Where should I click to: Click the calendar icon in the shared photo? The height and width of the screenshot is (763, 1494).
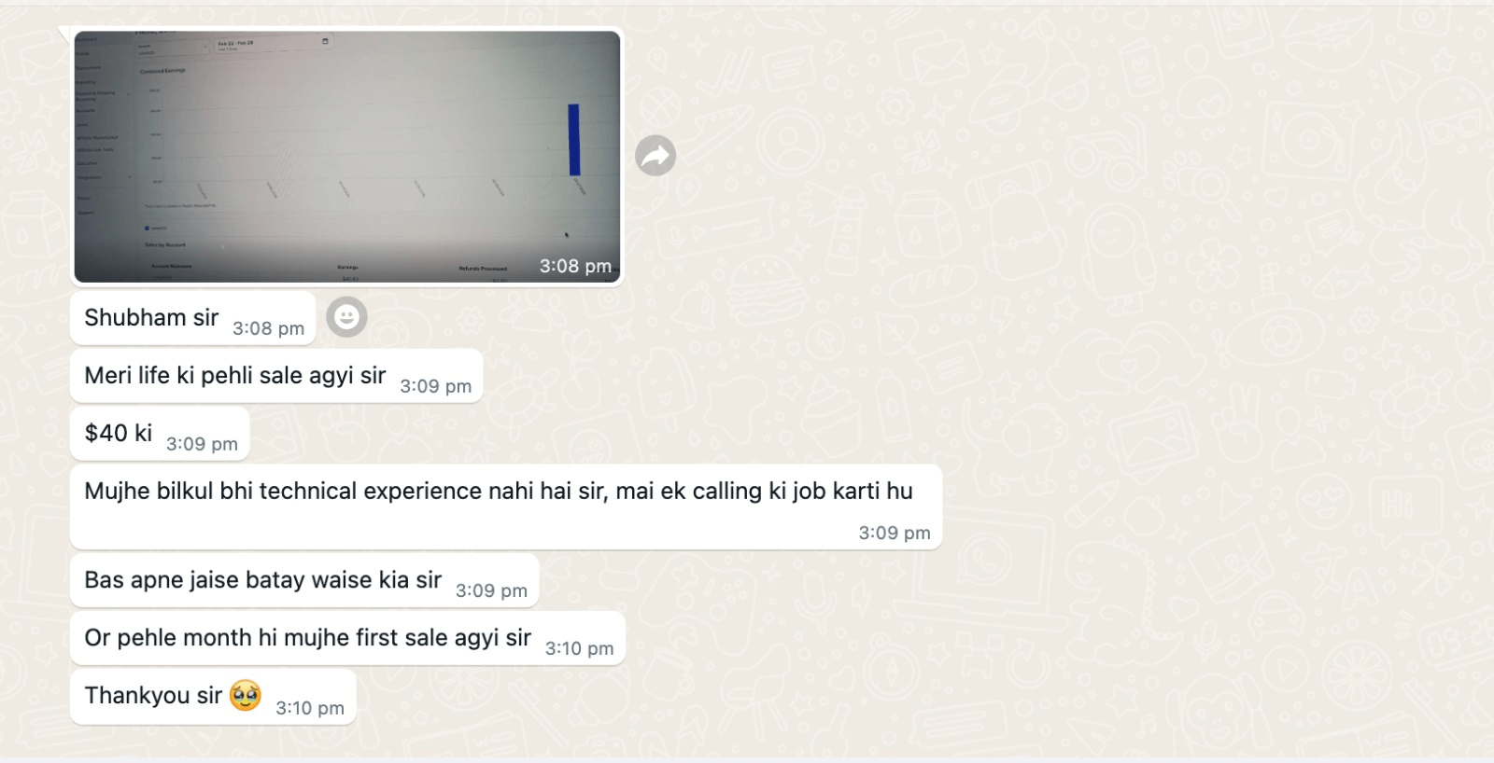(x=325, y=41)
